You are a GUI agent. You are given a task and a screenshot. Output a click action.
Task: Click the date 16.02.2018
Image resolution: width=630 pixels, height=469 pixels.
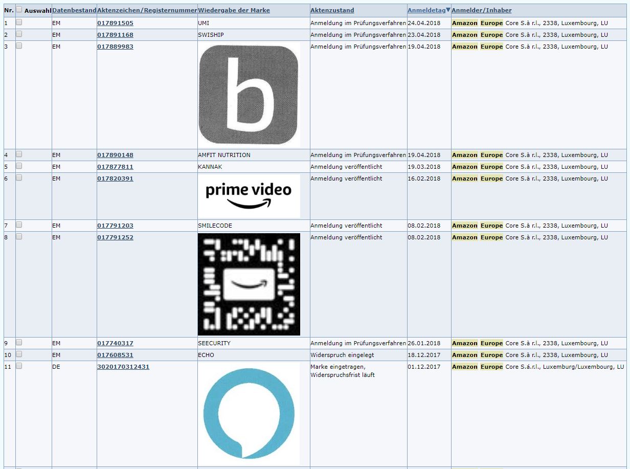click(x=424, y=178)
